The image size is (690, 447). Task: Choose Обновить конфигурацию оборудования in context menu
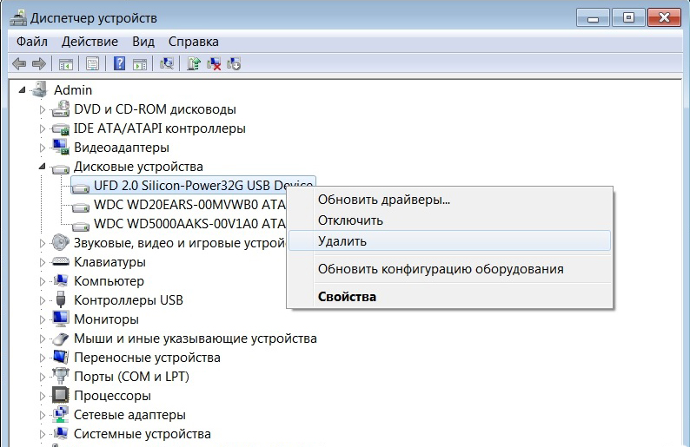pos(450,268)
